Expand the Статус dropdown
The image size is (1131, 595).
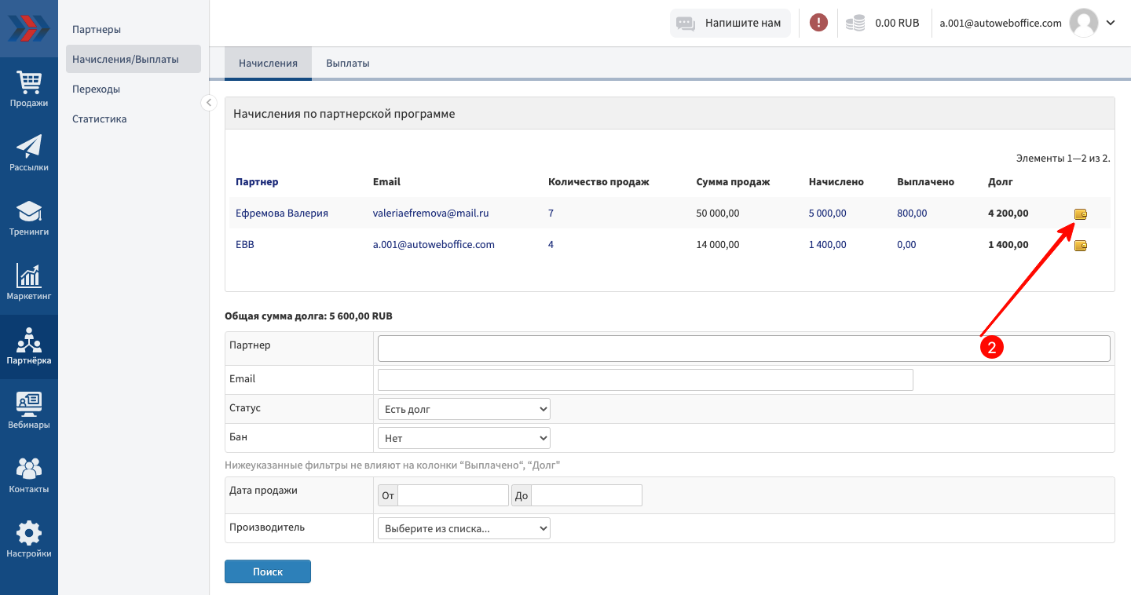coord(463,409)
